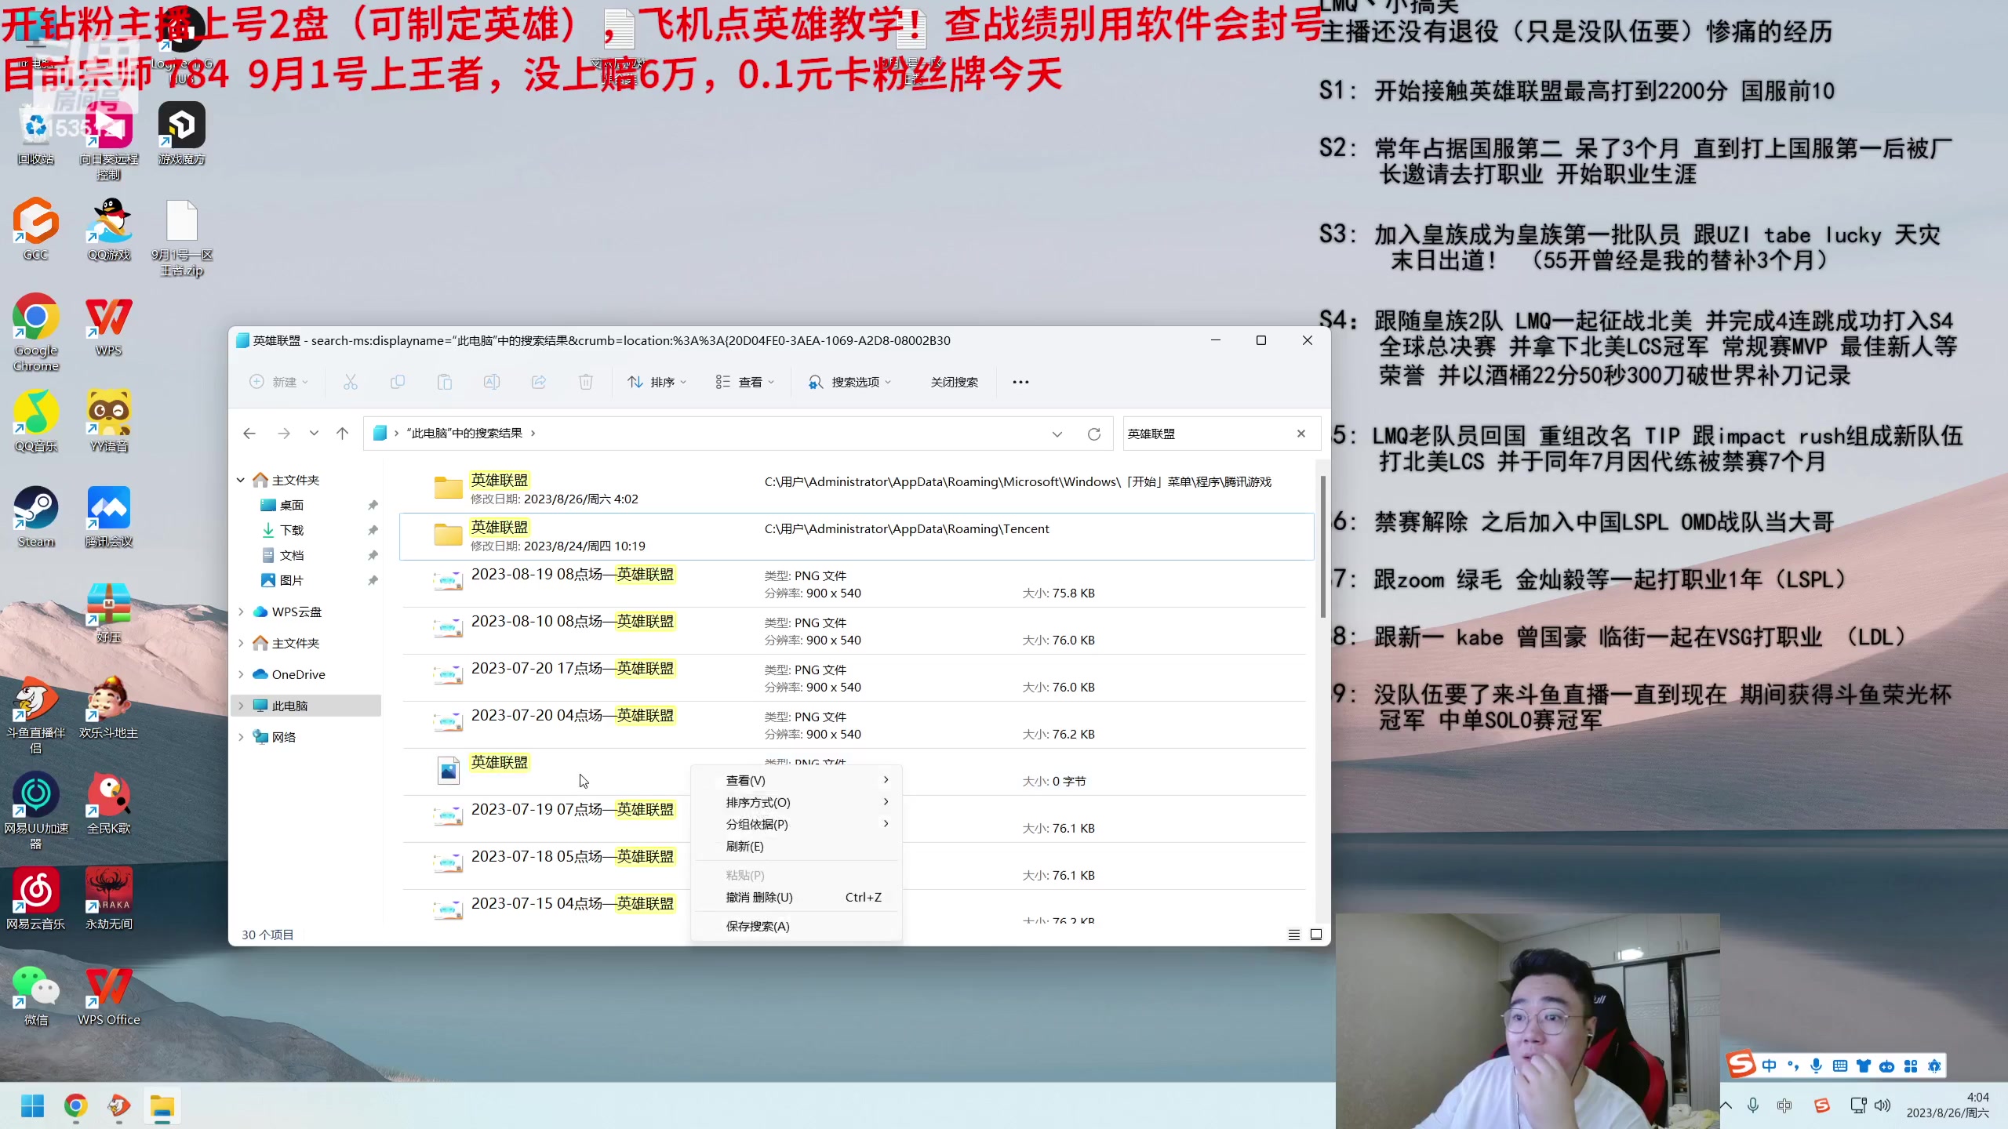
Task: Click the volume icon in system tray
Action: pos(1882,1105)
